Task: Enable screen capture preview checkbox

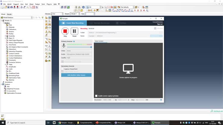Action: coord(96,96)
